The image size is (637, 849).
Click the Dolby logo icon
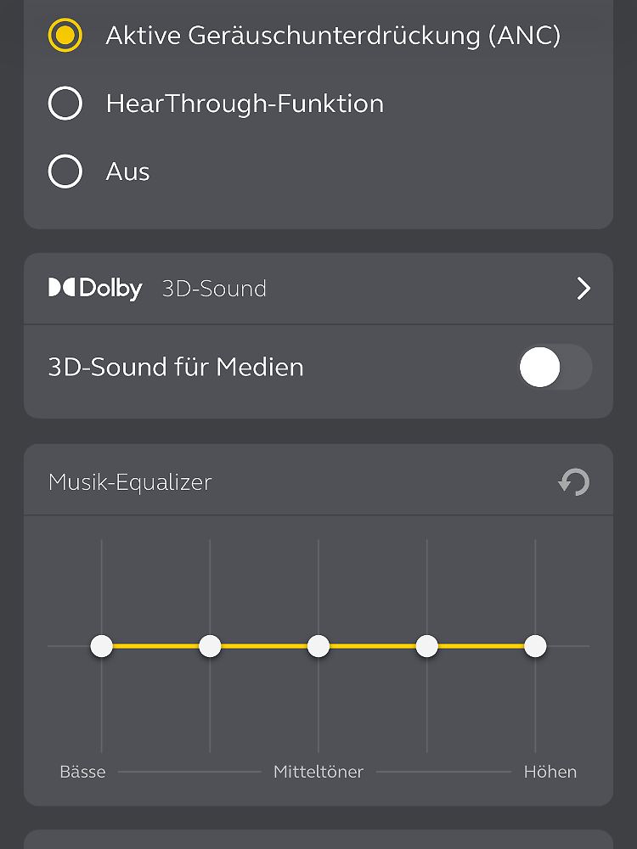coord(95,288)
